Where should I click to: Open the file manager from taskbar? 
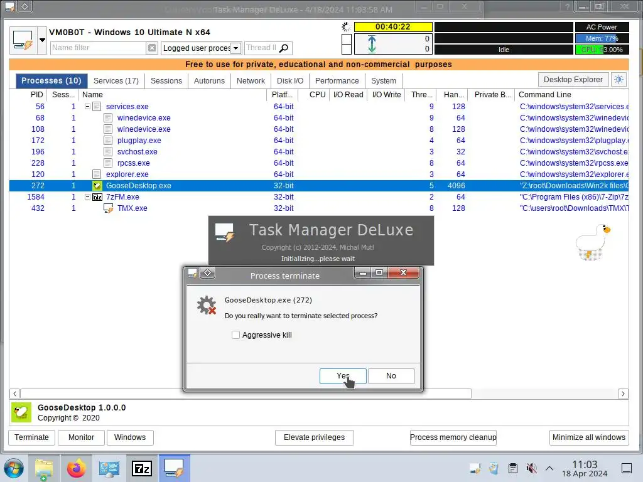[x=44, y=468]
